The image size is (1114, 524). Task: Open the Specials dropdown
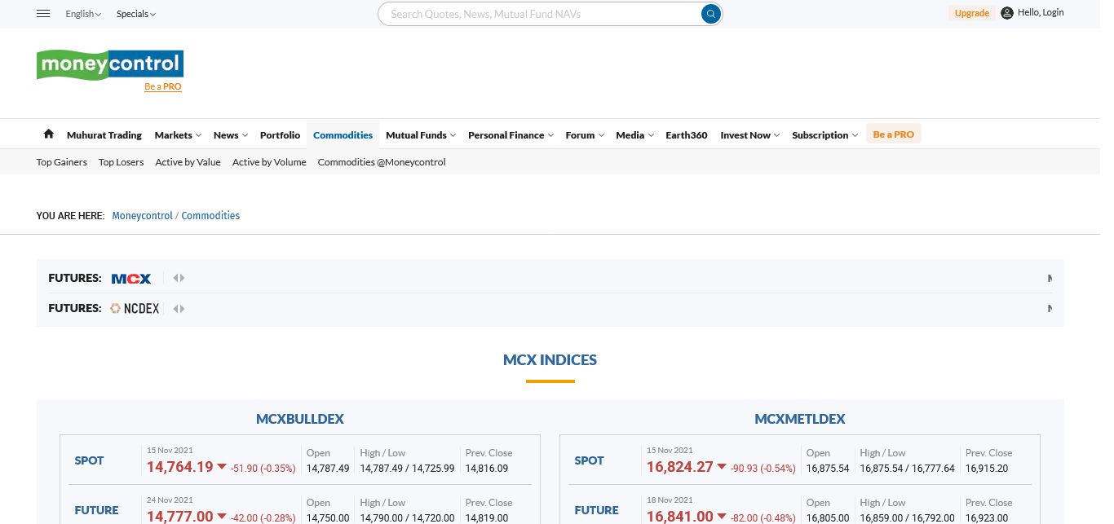click(135, 14)
